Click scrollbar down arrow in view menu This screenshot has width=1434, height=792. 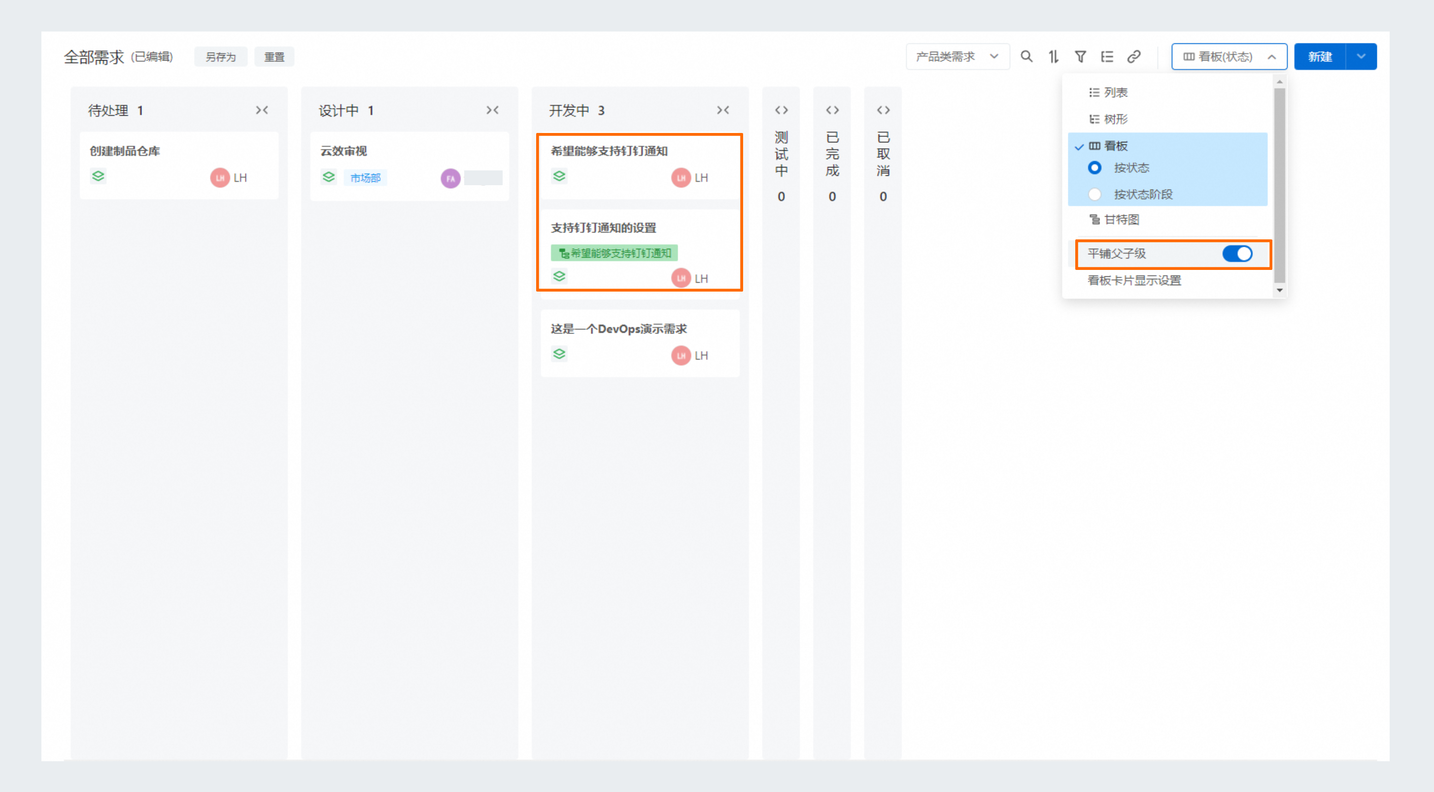(x=1279, y=290)
